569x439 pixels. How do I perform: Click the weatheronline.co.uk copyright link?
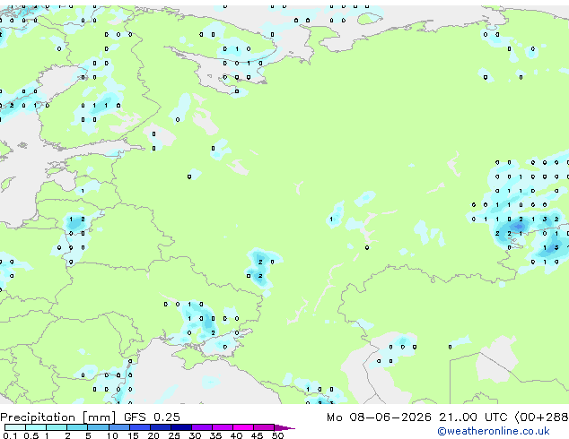click(x=494, y=431)
